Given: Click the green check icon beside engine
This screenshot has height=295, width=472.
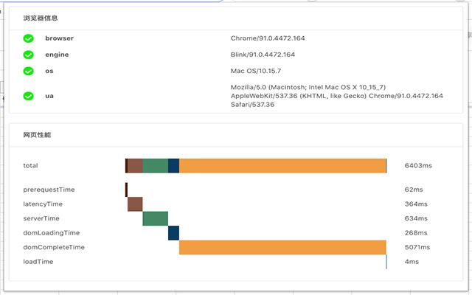Looking at the screenshot, I should coord(28,55).
